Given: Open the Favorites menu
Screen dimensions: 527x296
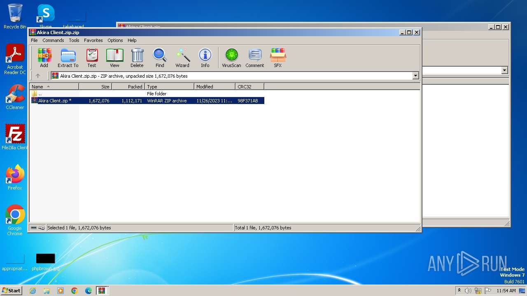Looking at the screenshot, I should [x=93, y=40].
